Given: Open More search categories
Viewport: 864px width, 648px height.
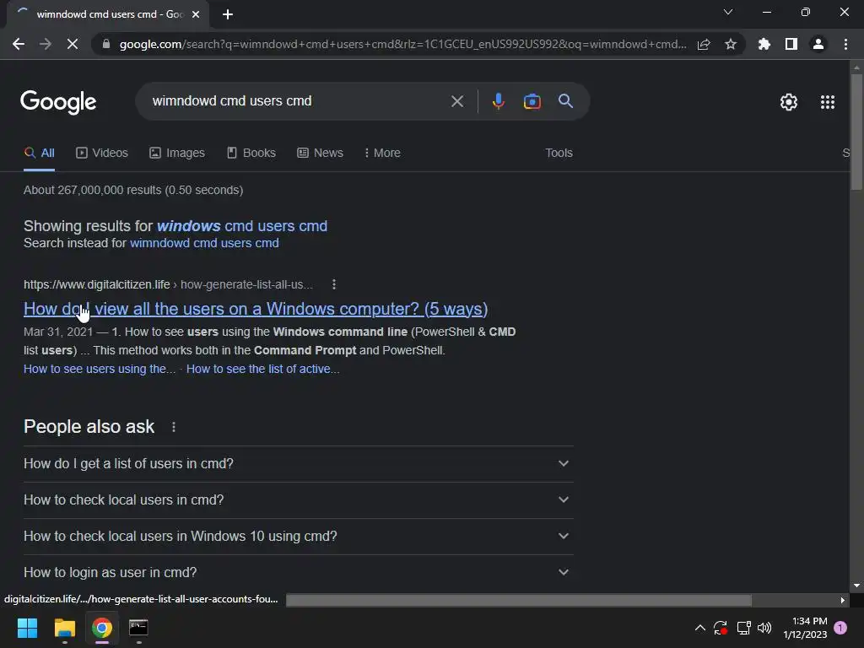Looking at the screenshot, I should tap(382, 154).
